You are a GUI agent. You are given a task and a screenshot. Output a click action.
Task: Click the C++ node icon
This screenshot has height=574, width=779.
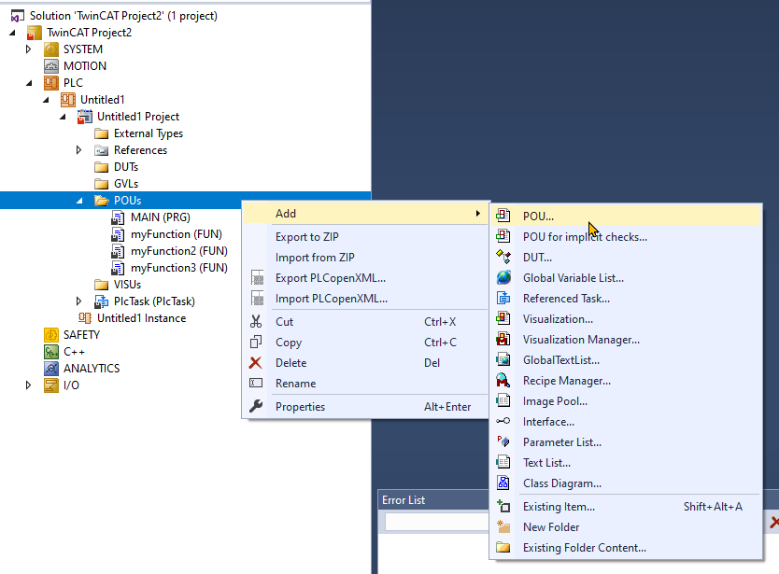[51, 352]
